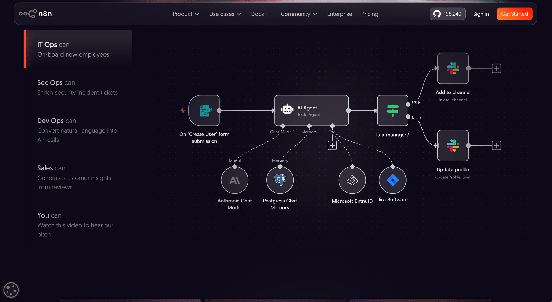The image size is (552, 302).
Task: Select the 'IT Ops can' use case tab
Action: (x=78, y=49)
